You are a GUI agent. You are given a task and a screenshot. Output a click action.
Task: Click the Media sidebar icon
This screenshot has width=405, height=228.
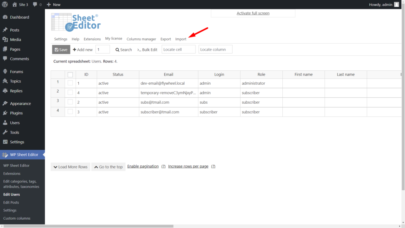click(x=5, y=40)
